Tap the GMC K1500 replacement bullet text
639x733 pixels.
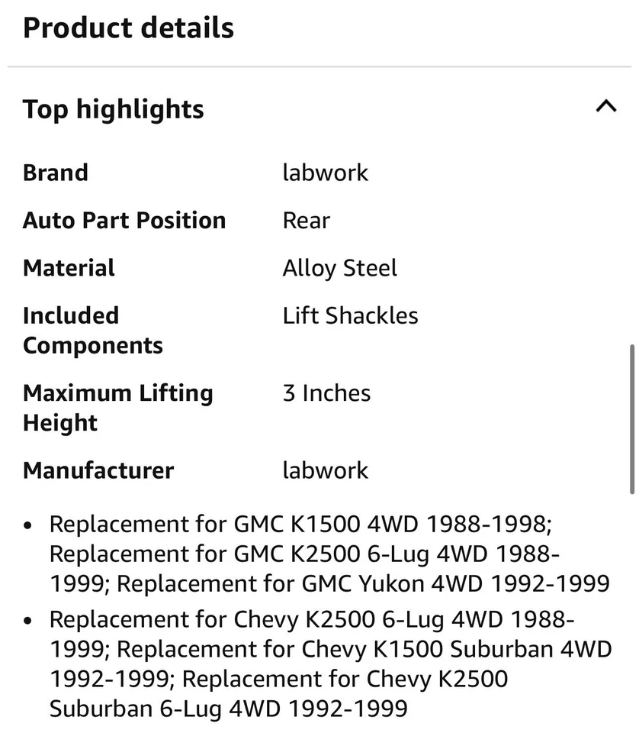click(299, 525)
